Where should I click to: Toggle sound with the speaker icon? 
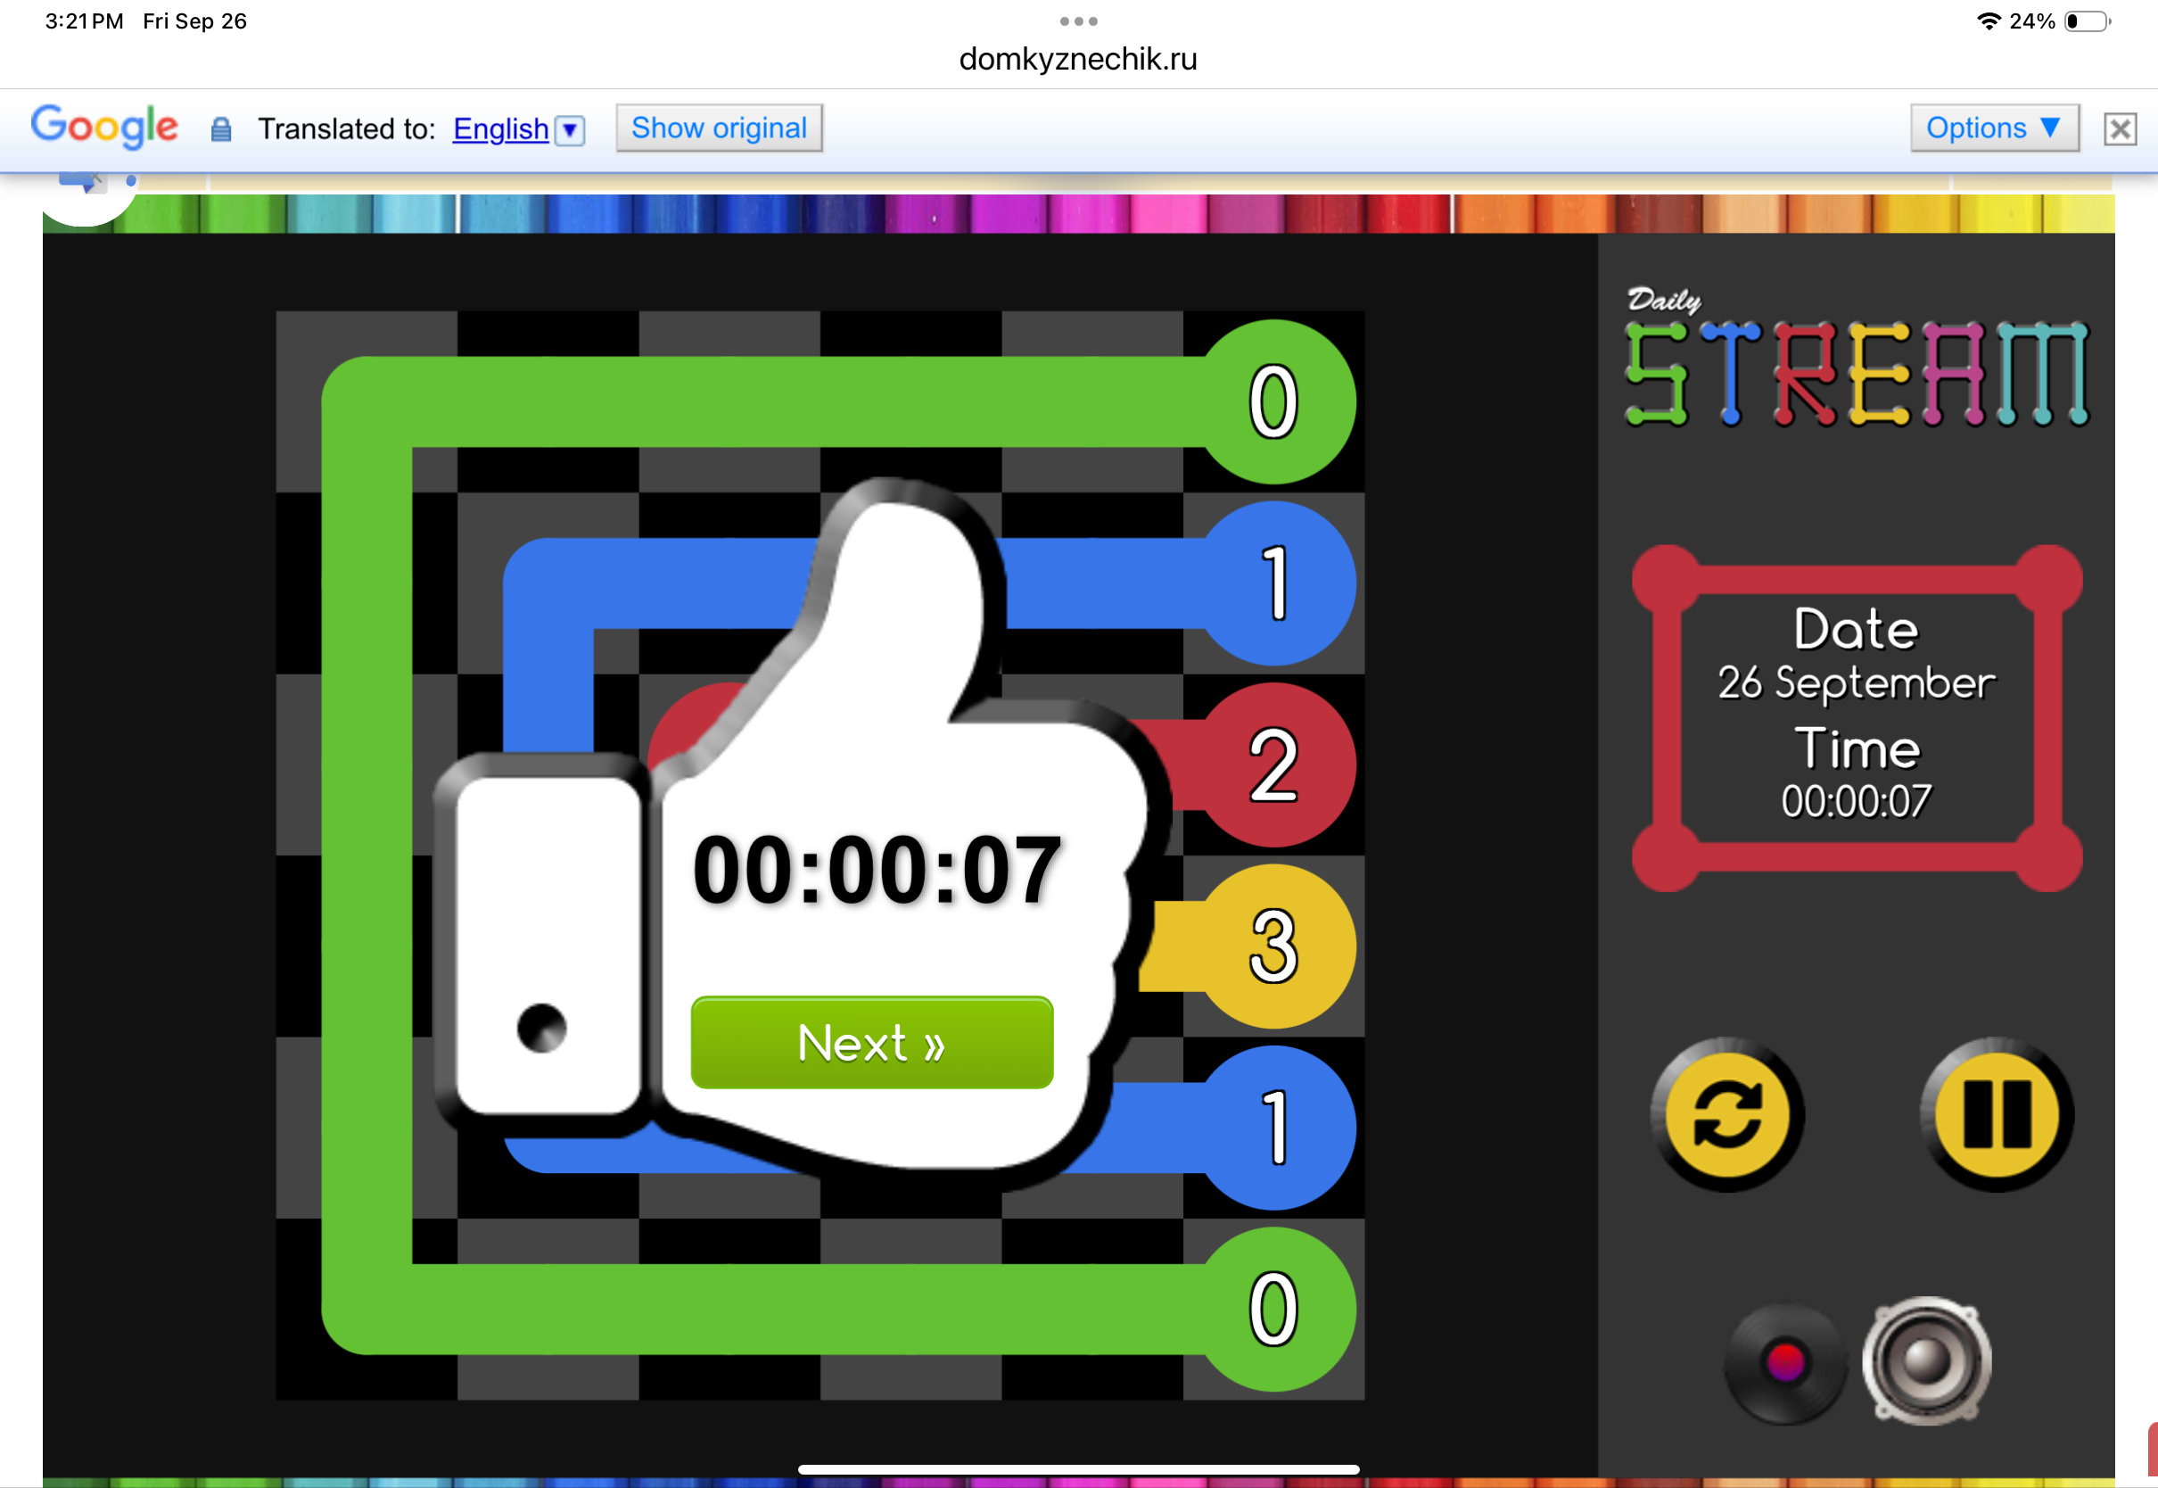pos(1926,1360)
